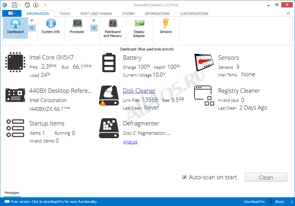295x206 pixels.
Task: Open Display Adapter ribbon icon
Action: pyautogui.click(x=139, y=28)
